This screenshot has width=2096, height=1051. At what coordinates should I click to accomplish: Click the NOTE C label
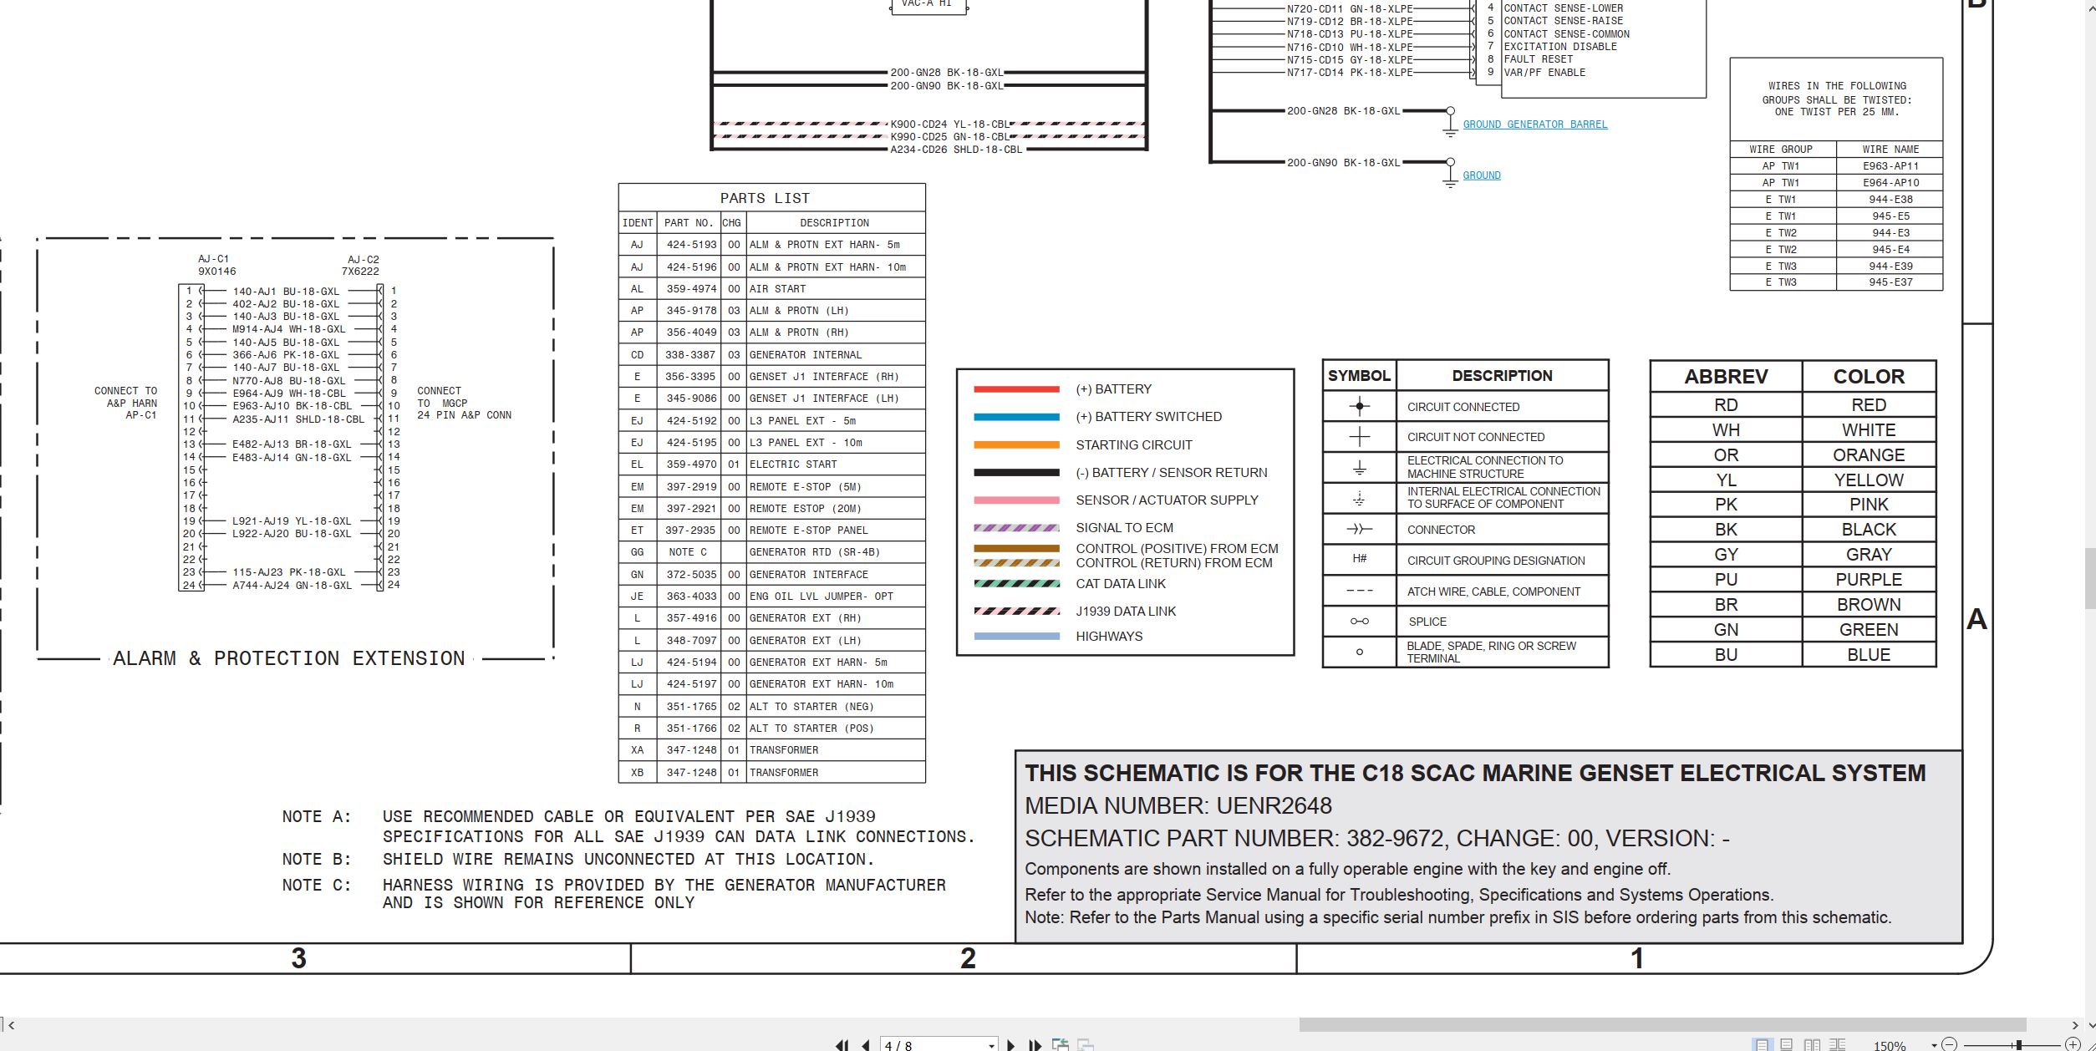[x=317, y=886]
